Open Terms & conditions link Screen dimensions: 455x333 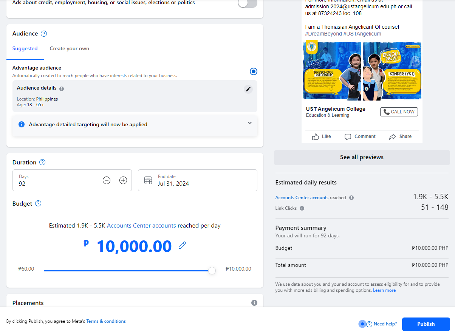tap(106, 321)
